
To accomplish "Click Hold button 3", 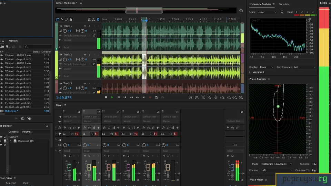I will click(x=307, y=12).
